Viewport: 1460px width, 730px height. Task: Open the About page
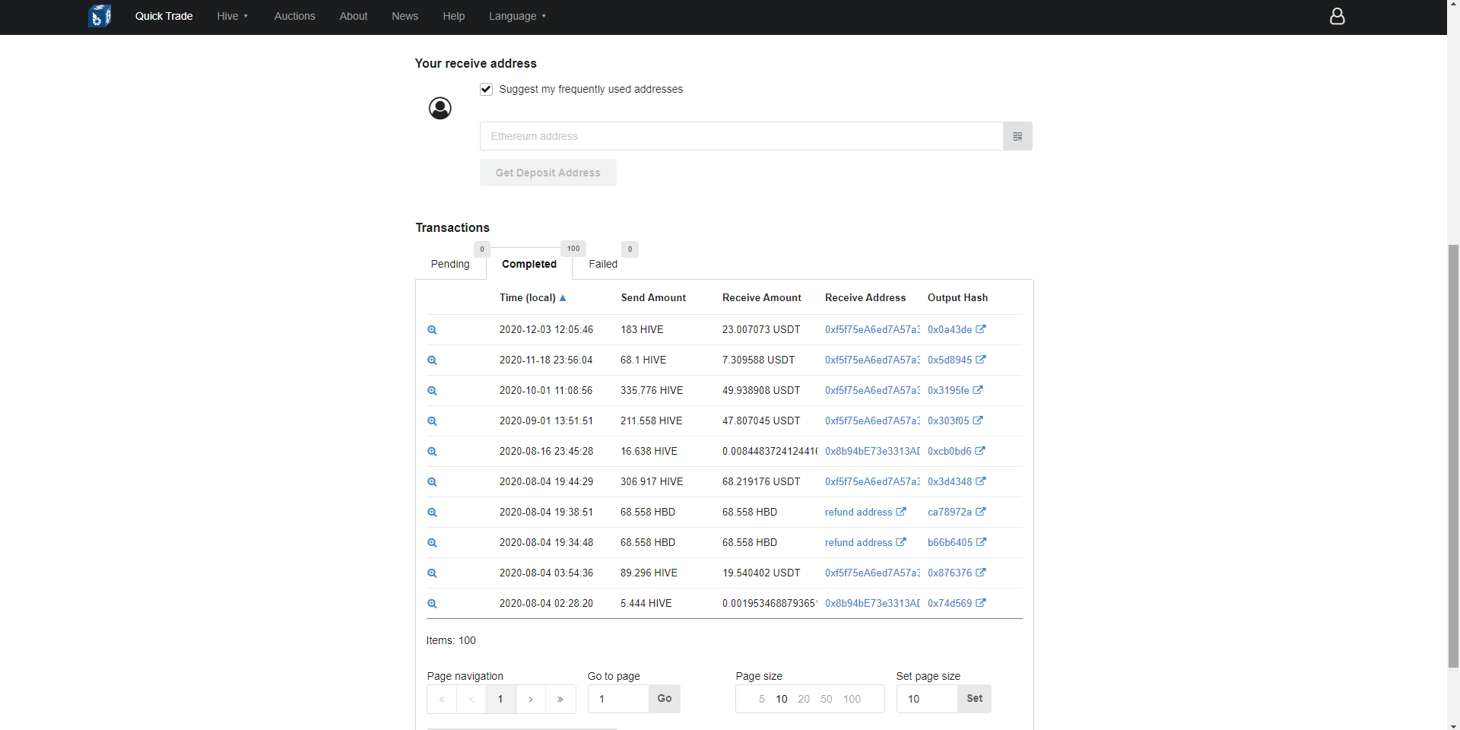click(x=354, y=16)
